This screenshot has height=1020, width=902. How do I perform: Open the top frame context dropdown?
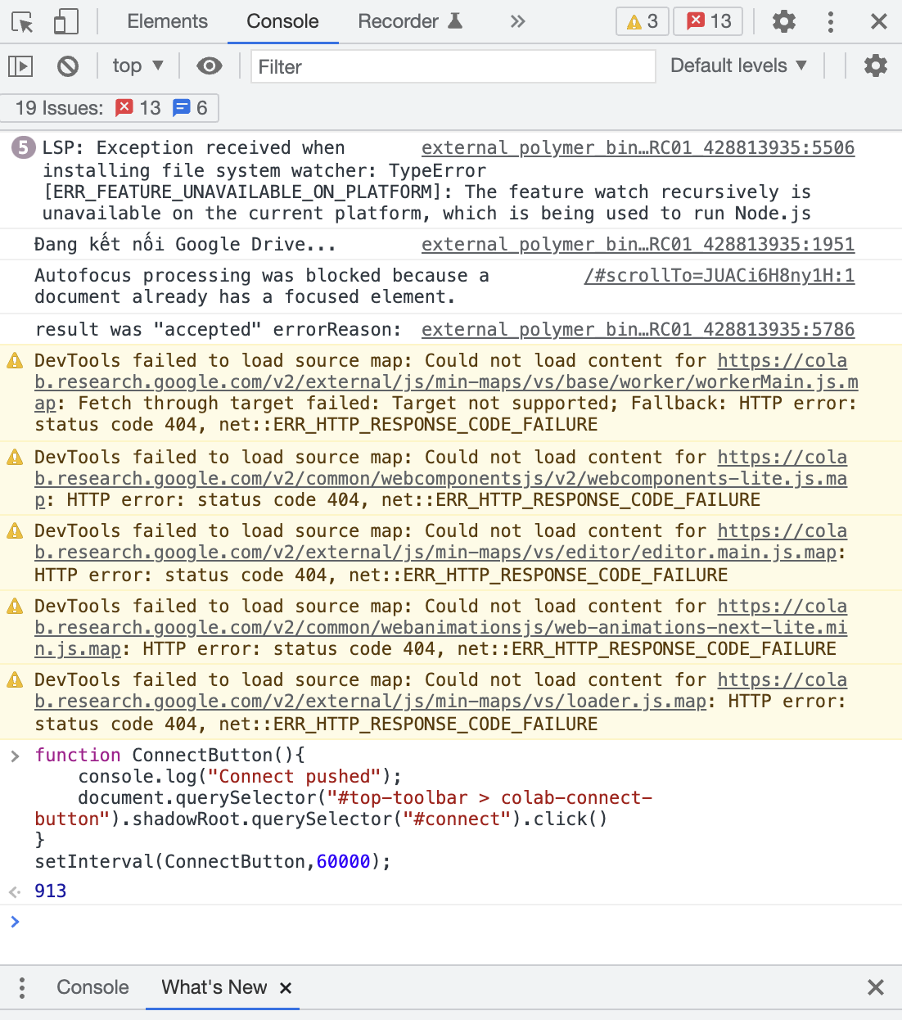pyautogui.click(x=138, y=65)
